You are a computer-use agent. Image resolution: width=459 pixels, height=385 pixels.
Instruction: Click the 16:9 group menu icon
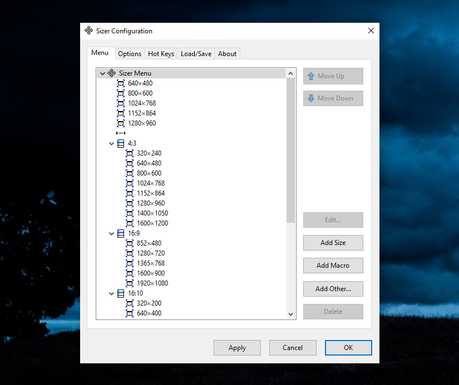pos(121,233)
